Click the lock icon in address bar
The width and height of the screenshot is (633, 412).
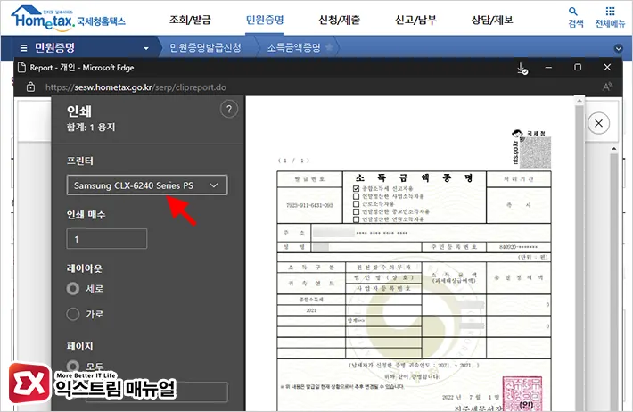pyautogui.click(x=30, y=87)
